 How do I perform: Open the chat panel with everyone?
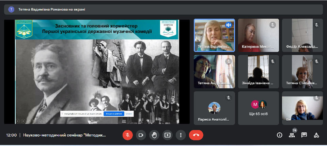[x=304, y=135]
